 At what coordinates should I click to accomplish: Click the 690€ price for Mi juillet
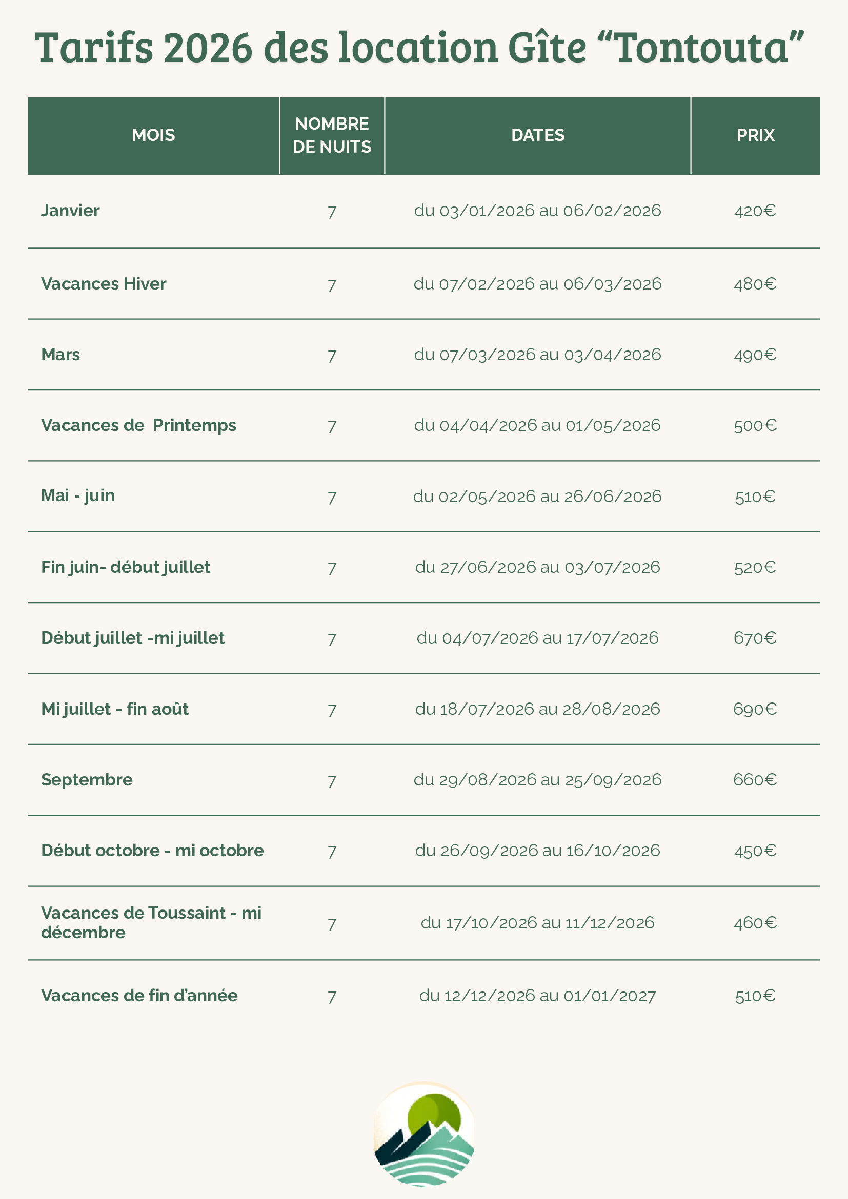[755, 709]
